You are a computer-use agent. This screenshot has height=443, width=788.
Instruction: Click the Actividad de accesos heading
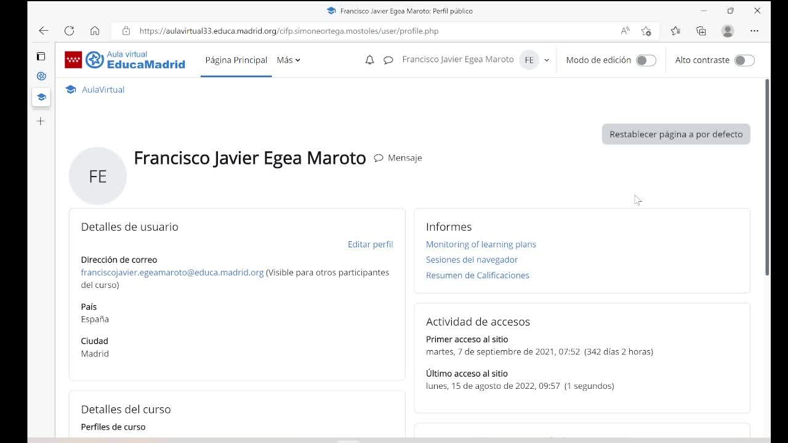[x=478, y=322]
